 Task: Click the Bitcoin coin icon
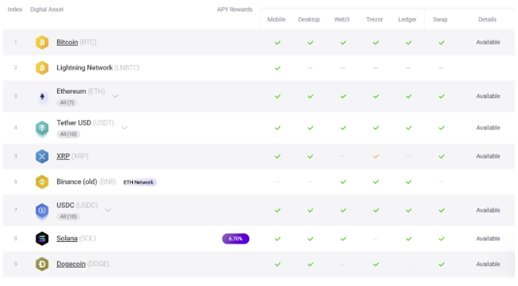click(x=42, y=43)
